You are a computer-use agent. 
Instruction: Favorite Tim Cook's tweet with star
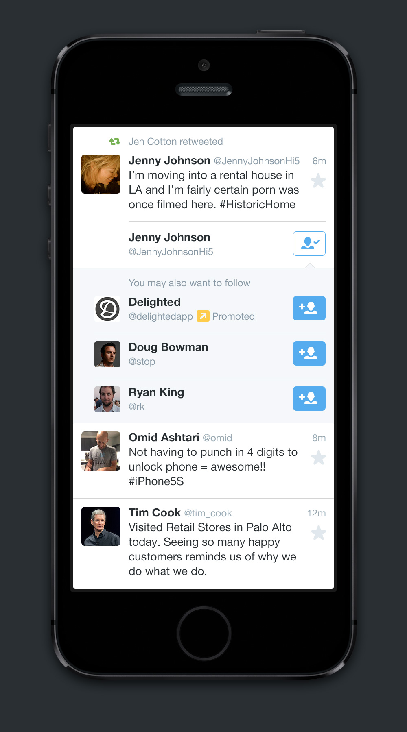319,533
